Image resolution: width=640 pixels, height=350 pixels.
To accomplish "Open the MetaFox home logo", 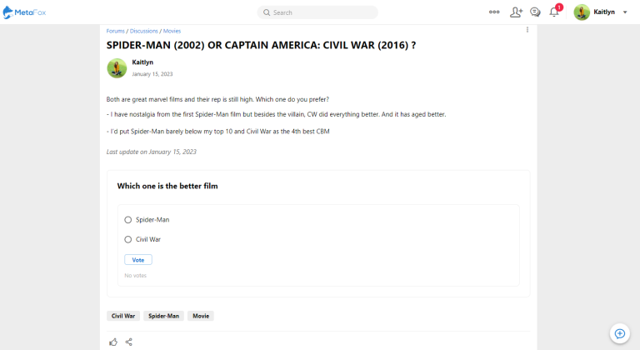I will point(24,12).
